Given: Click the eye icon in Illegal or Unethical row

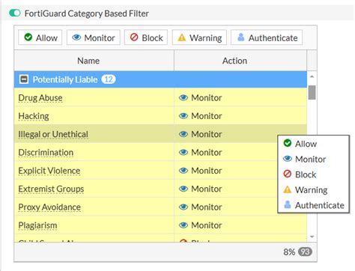Looking at the screenshot, I should pyautogui.click(x=183, y=134).
